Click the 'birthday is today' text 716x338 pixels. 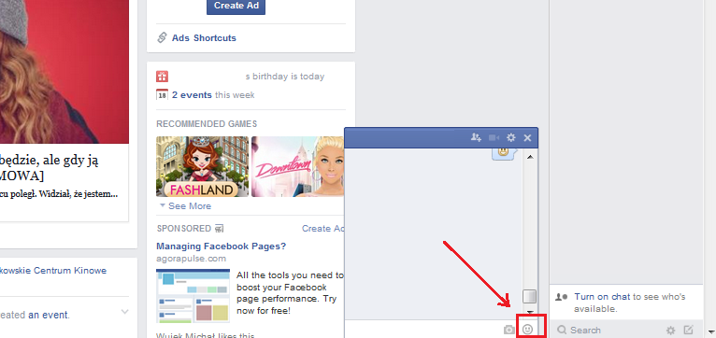289,77
